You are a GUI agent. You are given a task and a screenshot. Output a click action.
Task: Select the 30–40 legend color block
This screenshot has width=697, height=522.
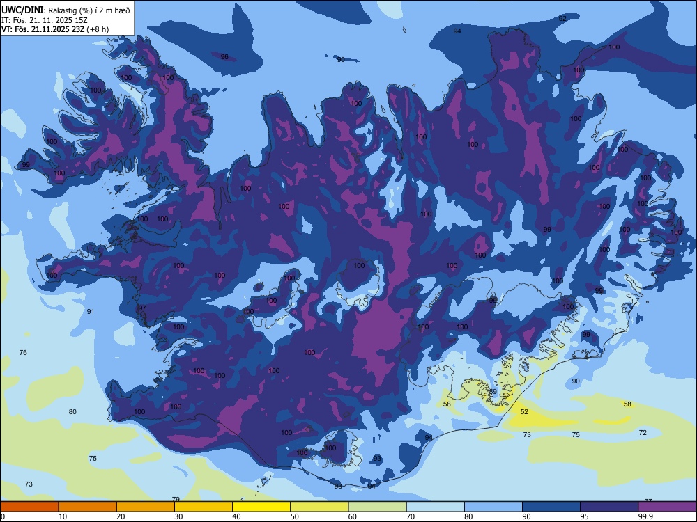click(x=203, y=507)
